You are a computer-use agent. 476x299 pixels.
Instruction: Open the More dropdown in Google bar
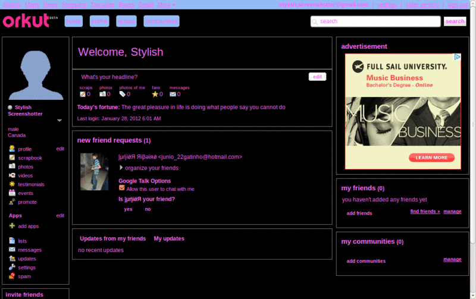click(167, 5)
